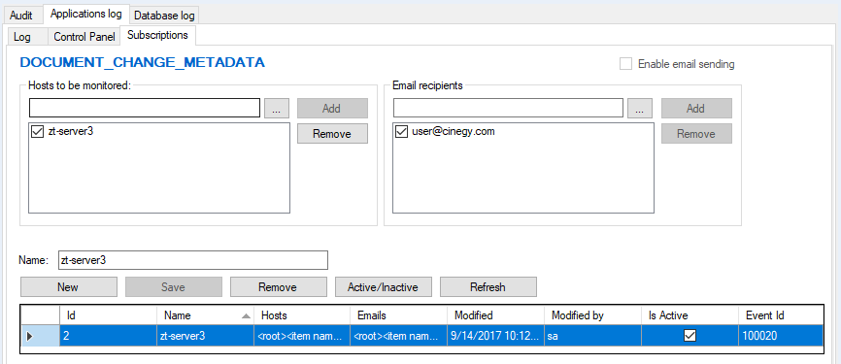Image resolution: width=841 pixels, height=364 pixels.
Task: Click Add under Hosts to be monitored
Action: pyautogui.click(x=332, y=109)
